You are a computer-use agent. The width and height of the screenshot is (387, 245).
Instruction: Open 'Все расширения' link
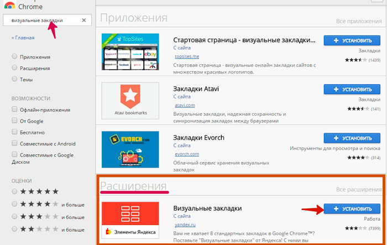[x=359, y=190]
